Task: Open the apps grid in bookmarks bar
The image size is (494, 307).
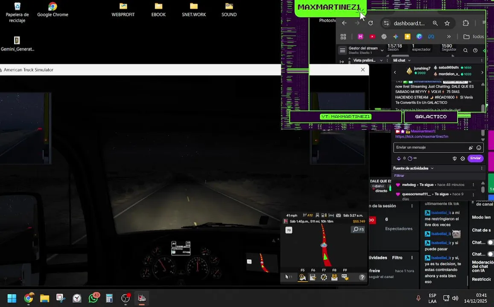Action: pyautogui.click(x=343, y=37)
